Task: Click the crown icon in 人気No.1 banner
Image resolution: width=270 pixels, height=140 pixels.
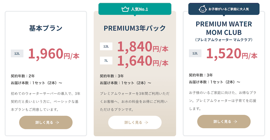Action: (125, 9)
